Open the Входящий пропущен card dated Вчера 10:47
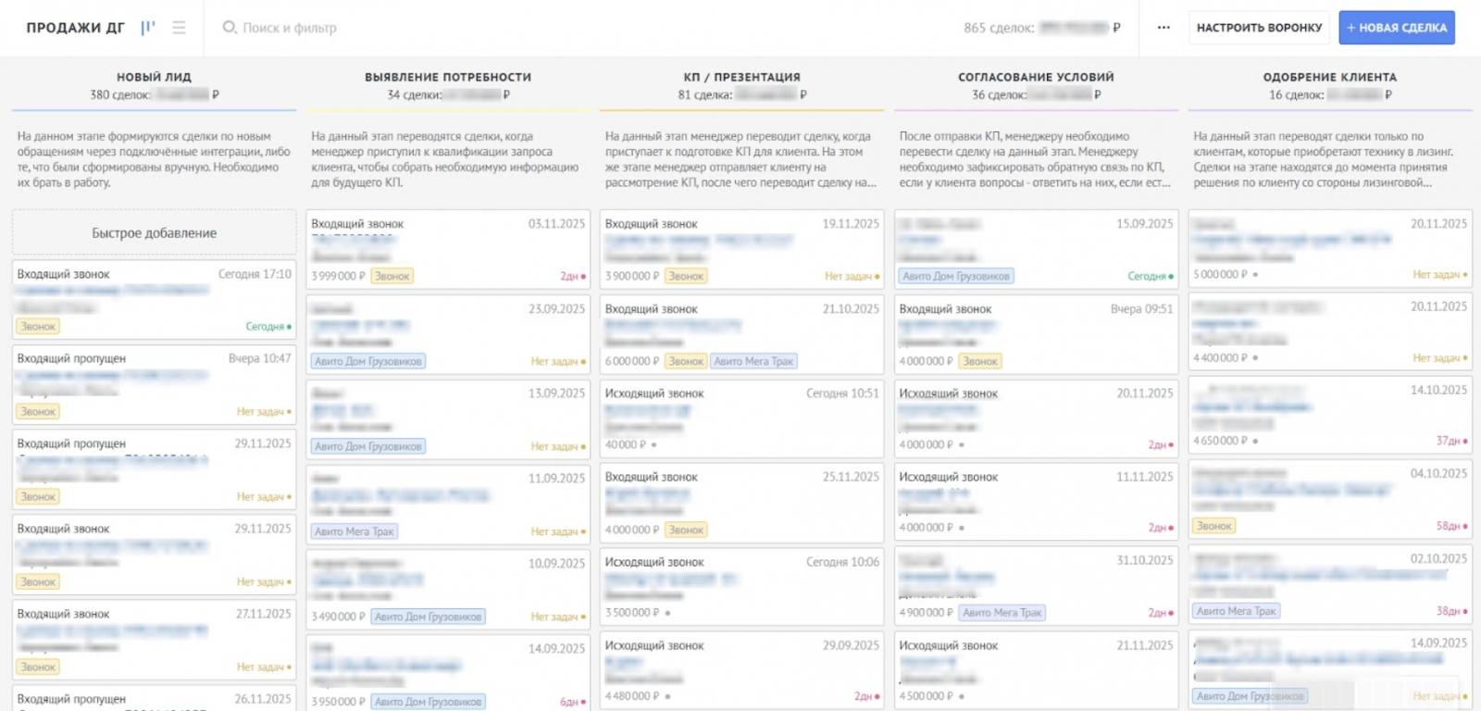This screenshot has height=711, width=1481. click(x=154, y=384)
